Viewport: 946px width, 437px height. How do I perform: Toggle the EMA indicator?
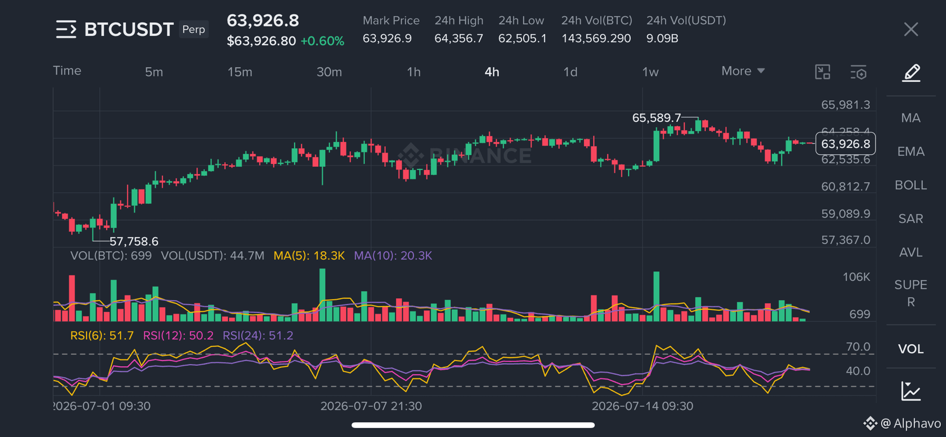[x=911, y=151]
